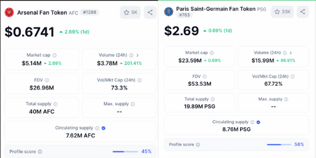Click the Arsenal Fan Token logo
Viewport: 316px width, 158px height.
pos(9,13)
